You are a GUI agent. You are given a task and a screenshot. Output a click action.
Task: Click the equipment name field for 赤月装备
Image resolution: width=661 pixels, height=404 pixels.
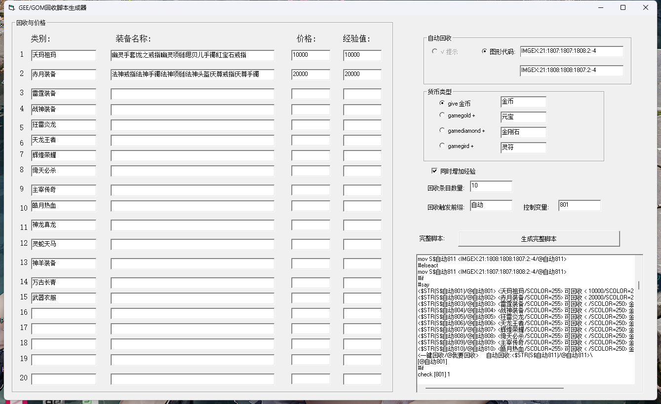tap(192, 74)
